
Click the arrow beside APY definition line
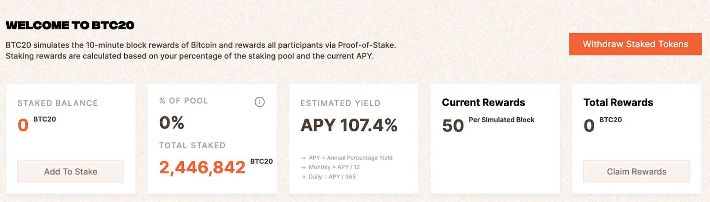coord(303,158)
